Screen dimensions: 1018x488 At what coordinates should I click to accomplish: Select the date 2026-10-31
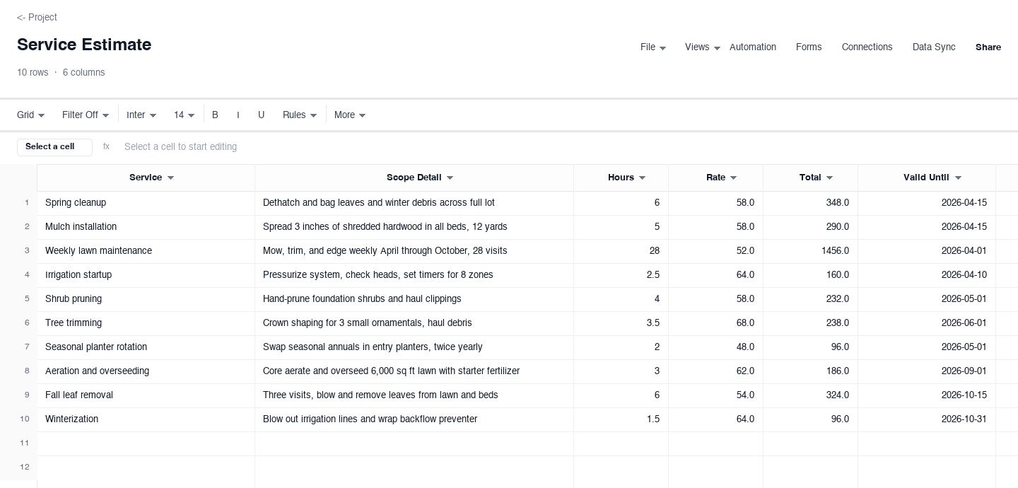(927, 419)
